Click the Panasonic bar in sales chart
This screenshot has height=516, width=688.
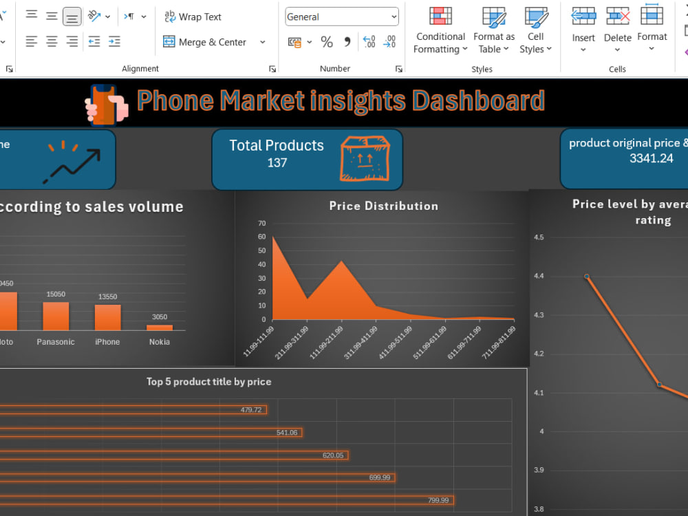pyautogui.click(x=56, y=316)
